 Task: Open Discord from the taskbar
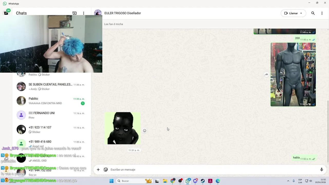point(195,181)
